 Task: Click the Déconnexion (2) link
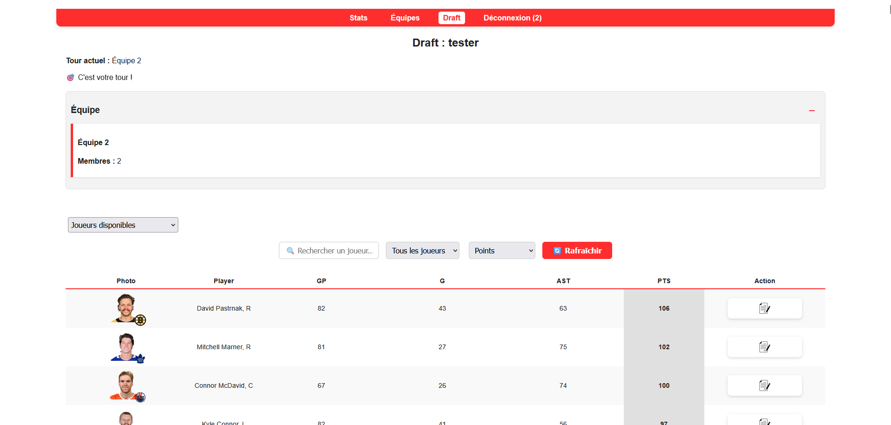click(x=512, y=18)
